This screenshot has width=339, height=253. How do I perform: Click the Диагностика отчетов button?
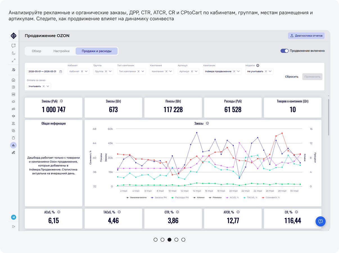pos(306,36)
